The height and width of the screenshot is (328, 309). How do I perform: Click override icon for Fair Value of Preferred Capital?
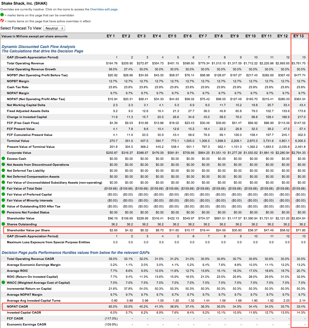pyautogui.click(x=3, y=194)
